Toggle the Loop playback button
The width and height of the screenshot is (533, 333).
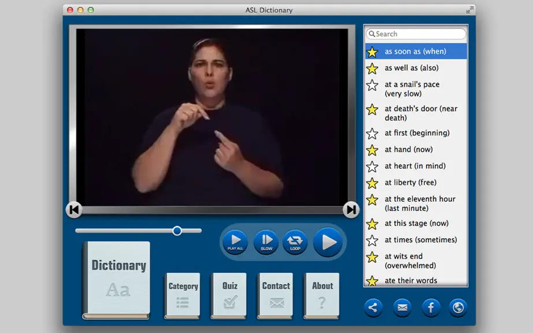295,242
